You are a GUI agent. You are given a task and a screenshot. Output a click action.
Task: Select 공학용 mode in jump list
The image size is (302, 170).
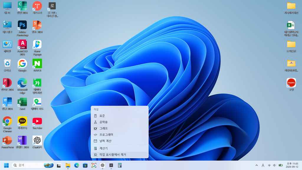click(120, 122)
